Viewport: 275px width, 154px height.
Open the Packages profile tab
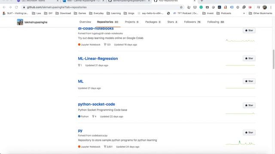pyautogui.click(x=153, y=22)
